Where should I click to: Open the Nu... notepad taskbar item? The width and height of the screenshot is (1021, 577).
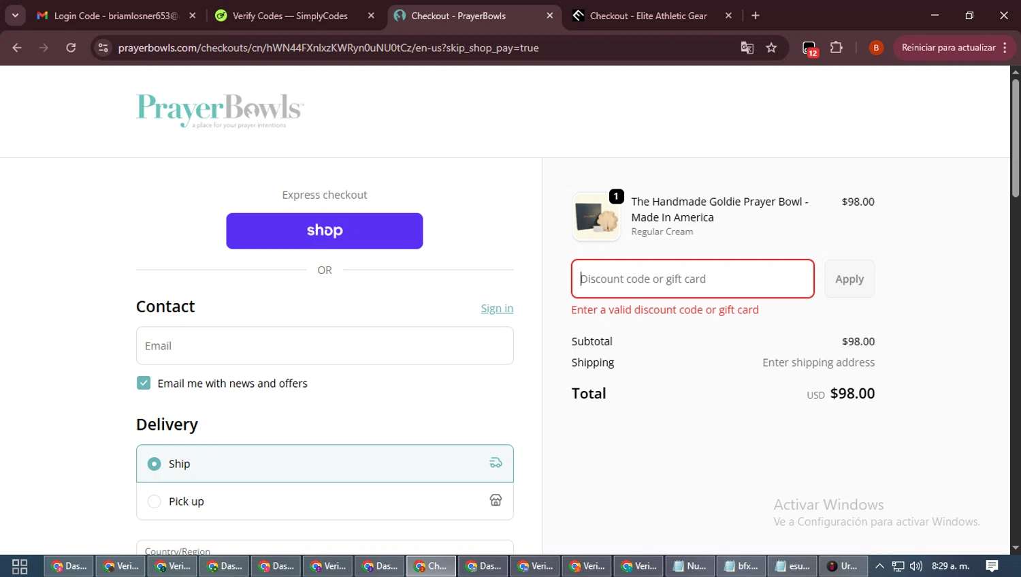point(690,566)
